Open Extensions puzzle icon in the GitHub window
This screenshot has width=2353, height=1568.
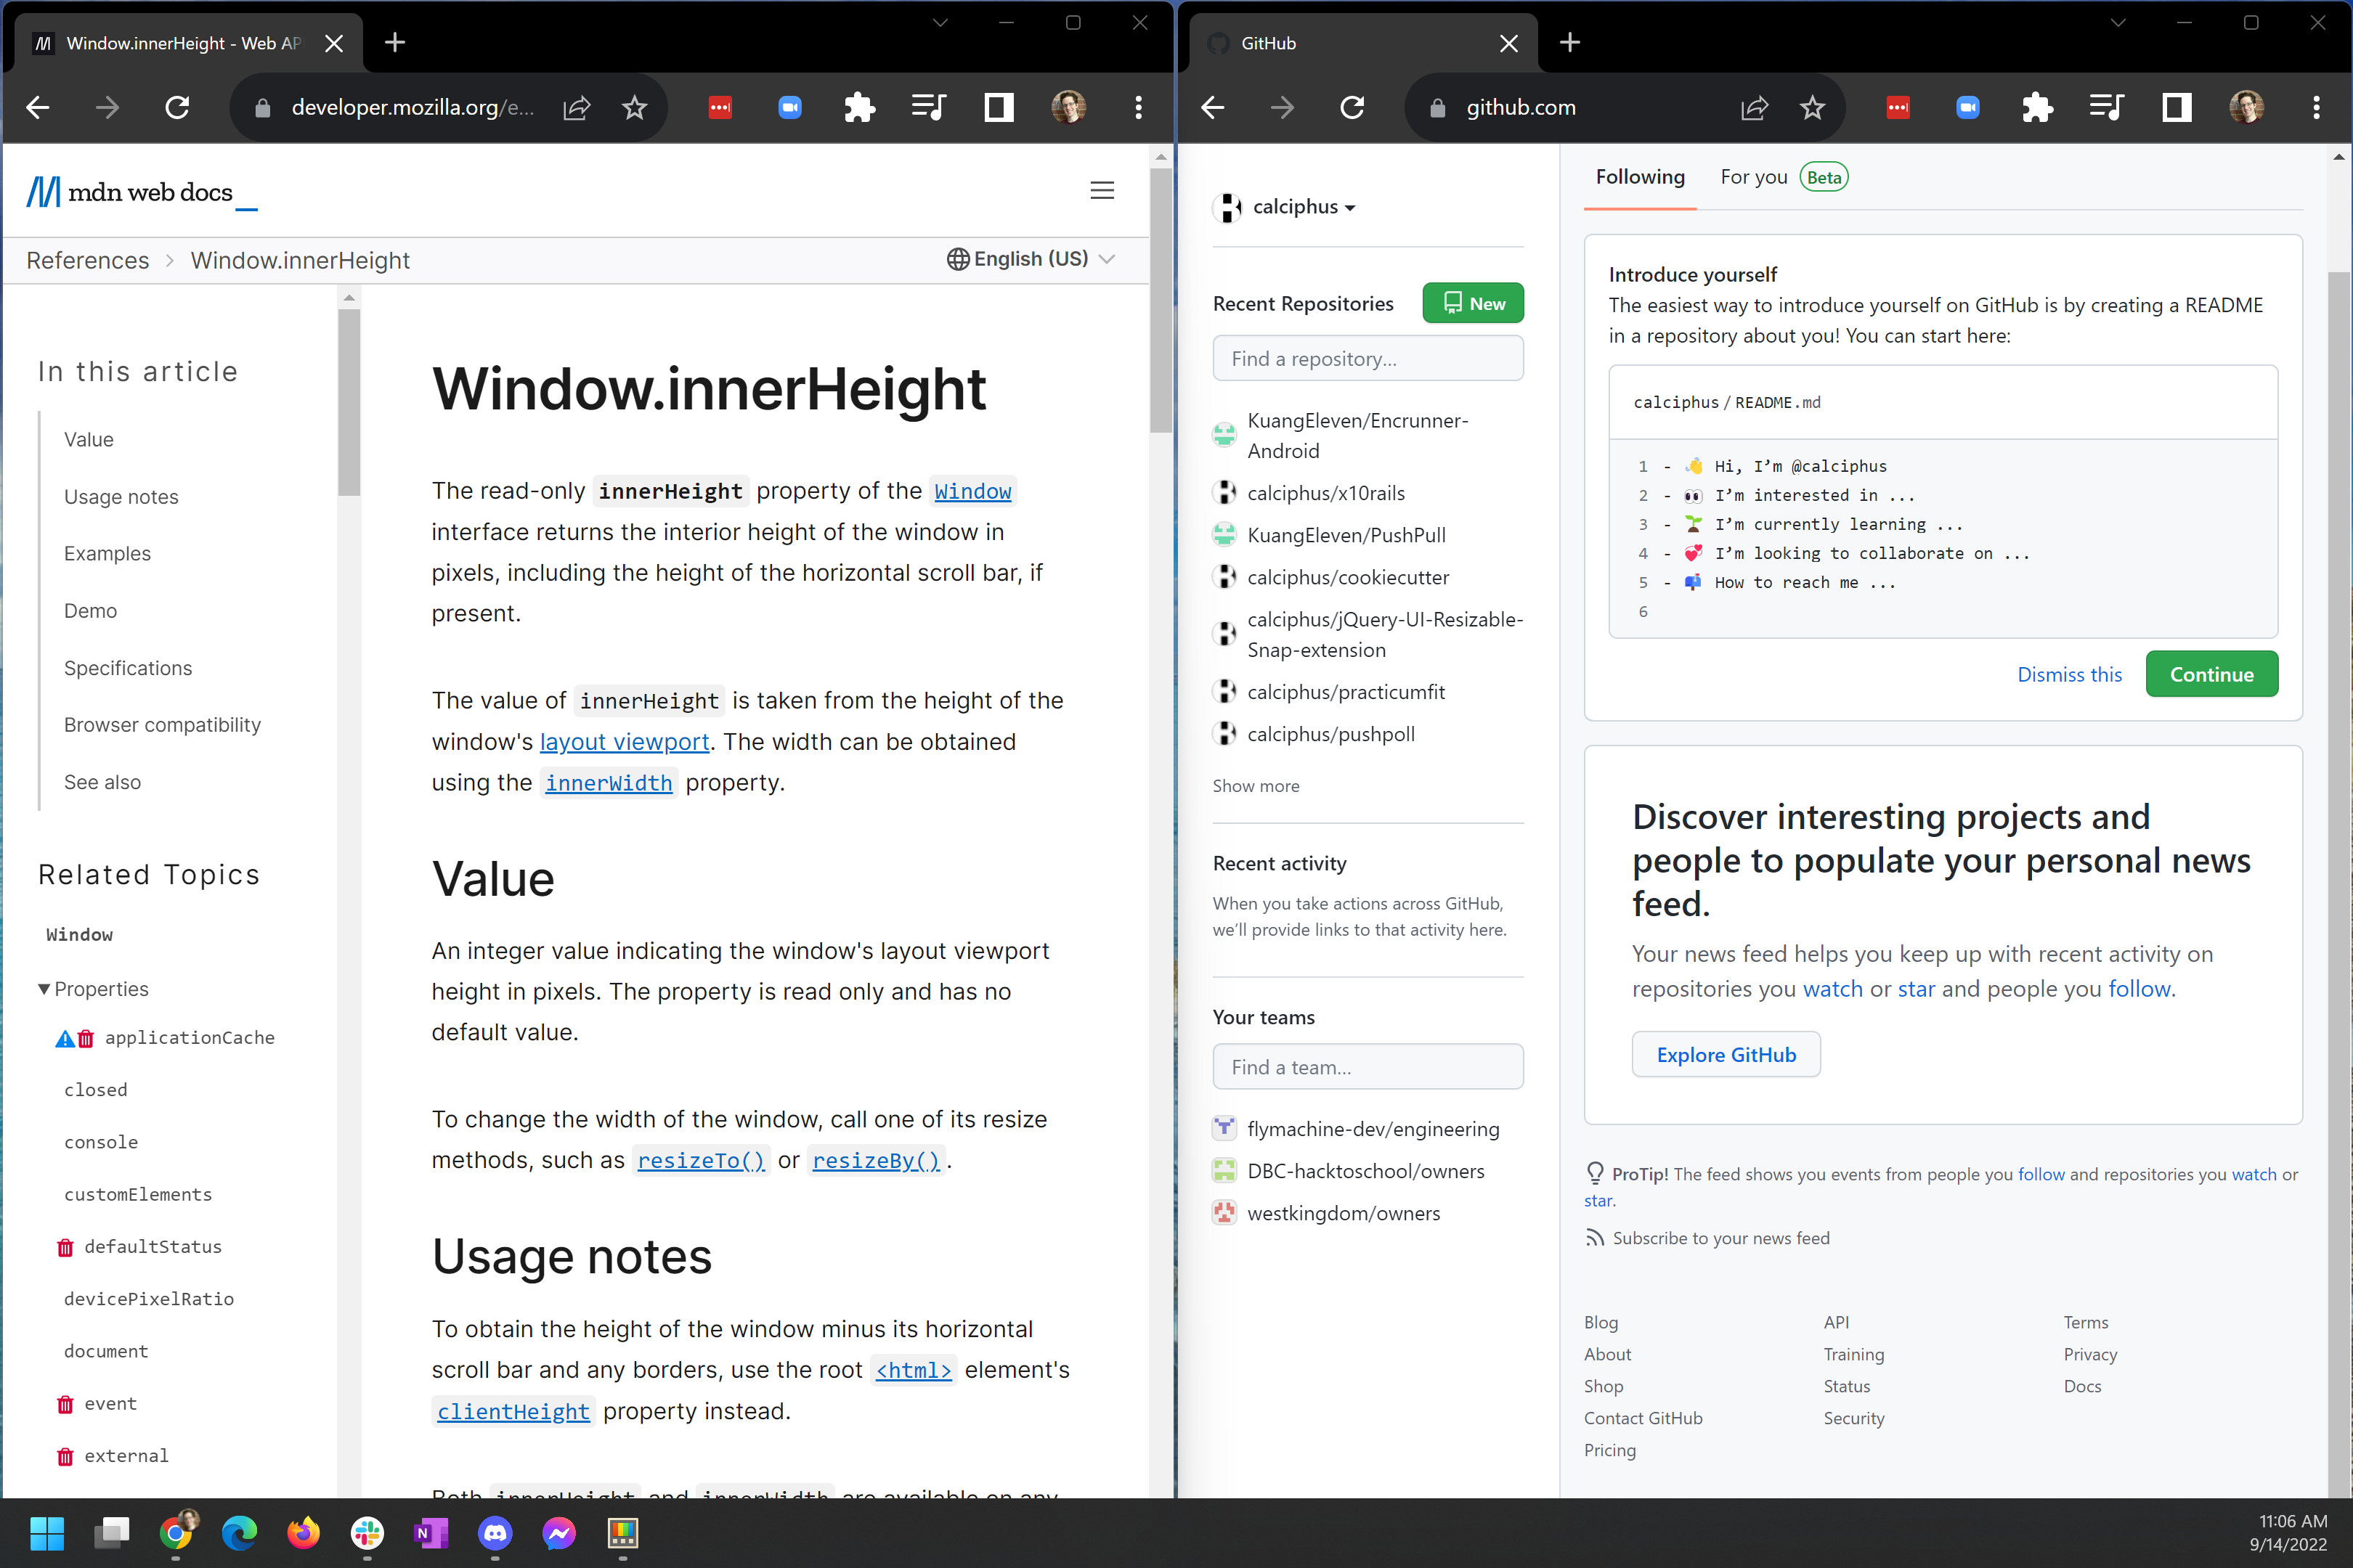coord(2036,108)
